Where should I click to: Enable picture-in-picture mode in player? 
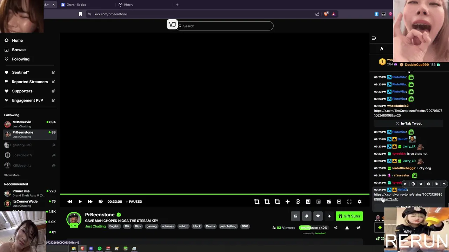pos(319,202)
